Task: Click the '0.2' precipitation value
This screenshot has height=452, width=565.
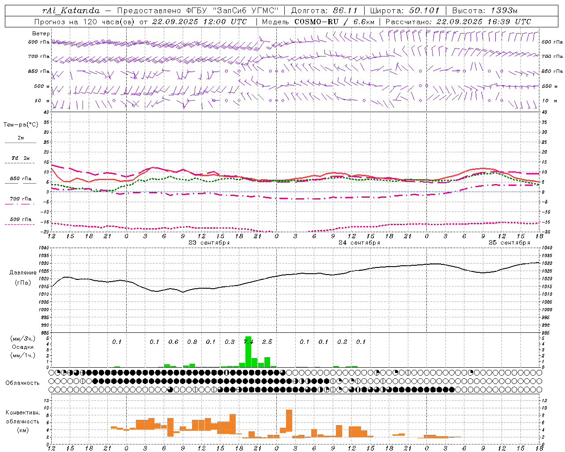Action: [342, 342]
